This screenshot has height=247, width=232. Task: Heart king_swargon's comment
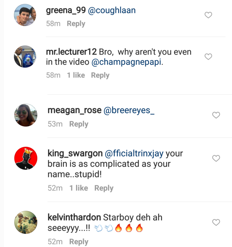click(x=216, y=158)
